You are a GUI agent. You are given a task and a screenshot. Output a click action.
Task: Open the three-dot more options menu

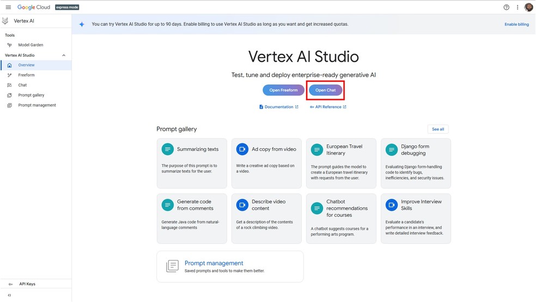tap(517, 7)
